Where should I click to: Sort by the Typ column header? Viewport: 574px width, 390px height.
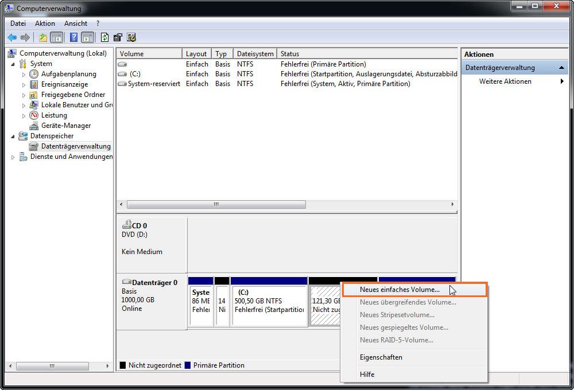click(223, 54)
